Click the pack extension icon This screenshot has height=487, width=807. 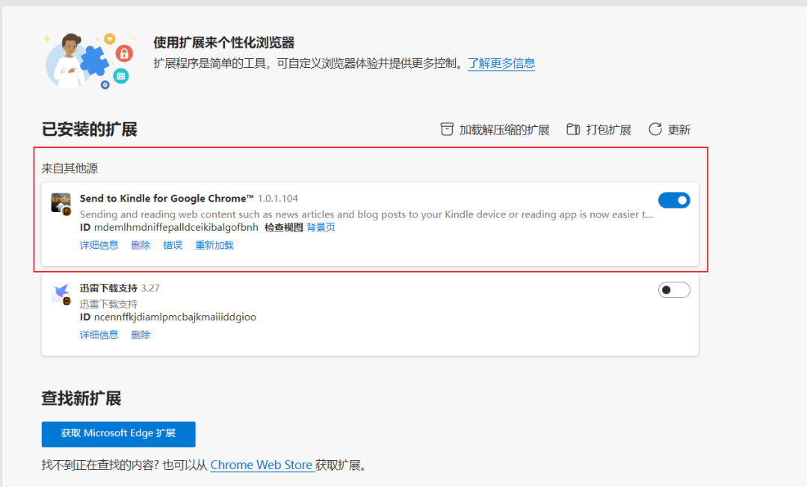click(573, 129)
